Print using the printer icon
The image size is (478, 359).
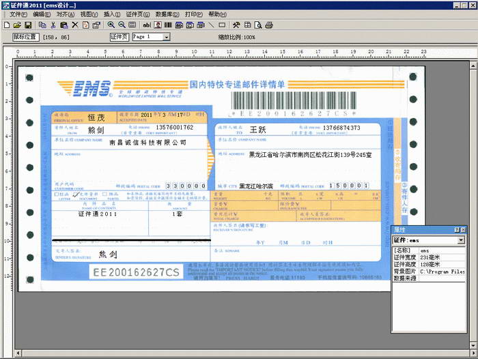tap(269, 25)
